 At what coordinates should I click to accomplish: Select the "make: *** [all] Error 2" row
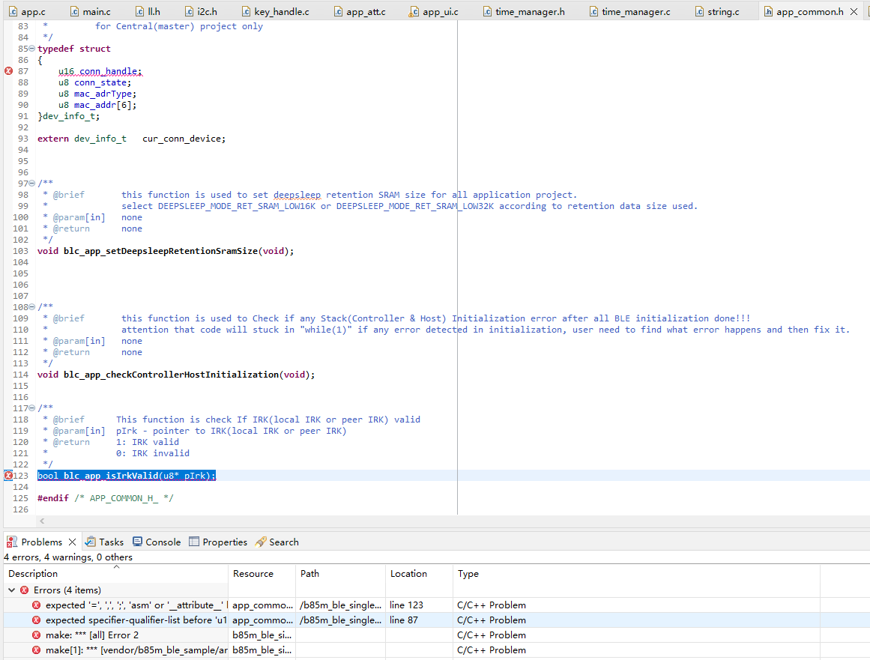pyautogui.click(x=437, y=635)
